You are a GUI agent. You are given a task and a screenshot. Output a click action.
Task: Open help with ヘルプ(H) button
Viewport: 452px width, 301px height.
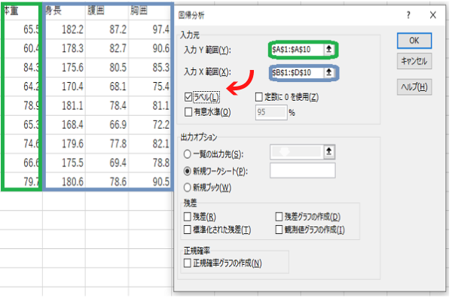coord(414,87)
